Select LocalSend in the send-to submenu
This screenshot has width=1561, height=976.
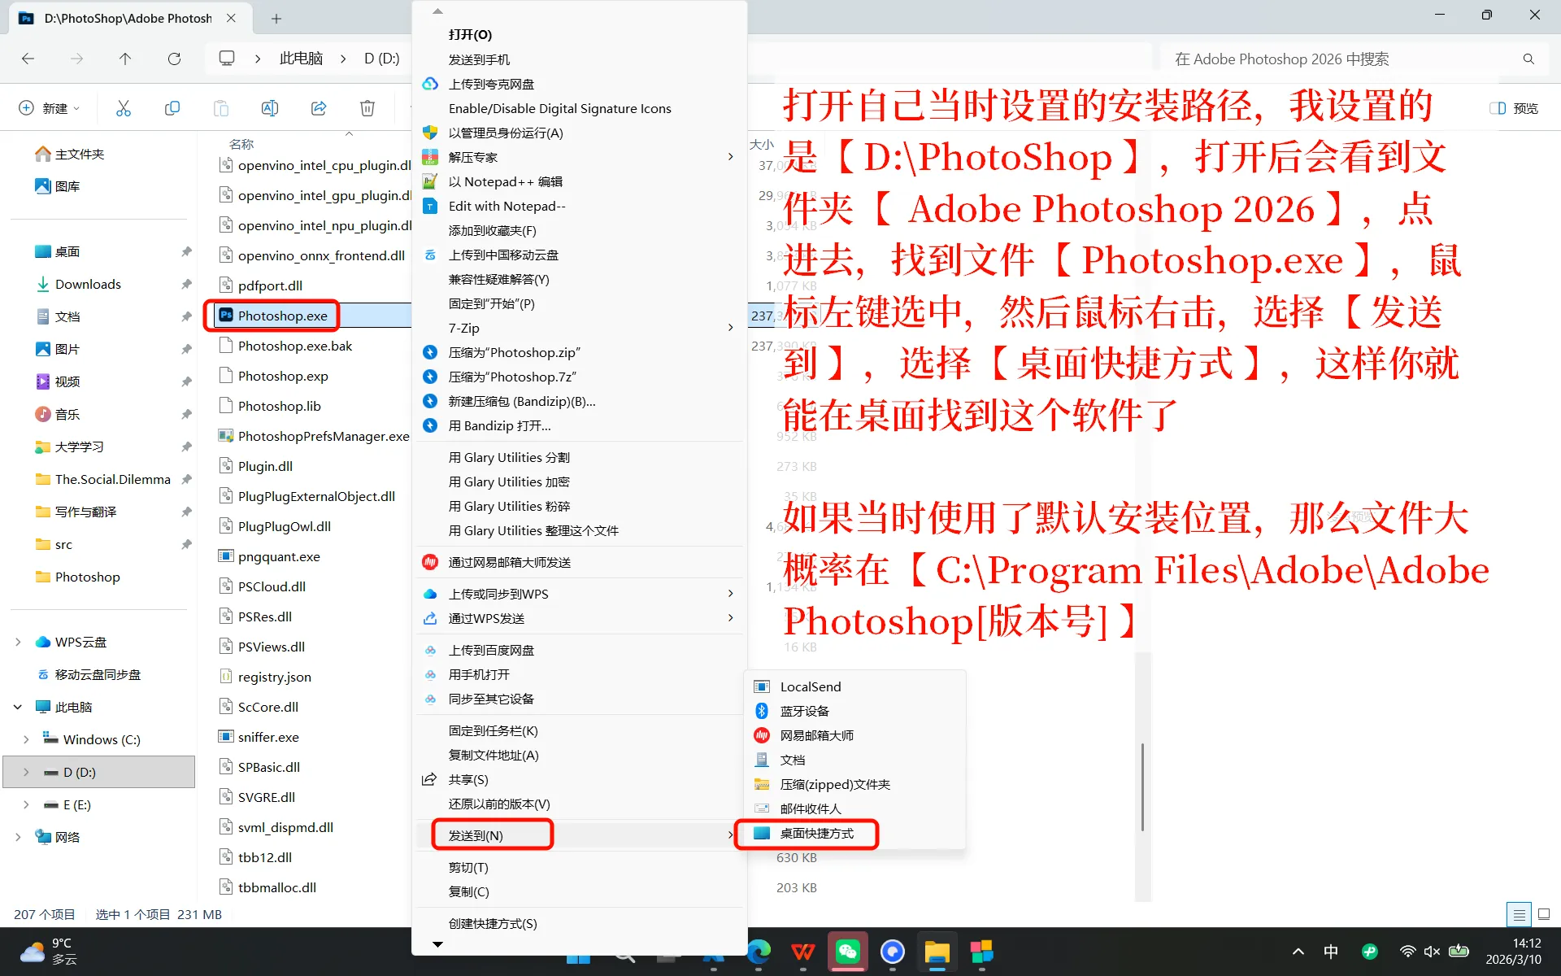click(x=811, y=686)
